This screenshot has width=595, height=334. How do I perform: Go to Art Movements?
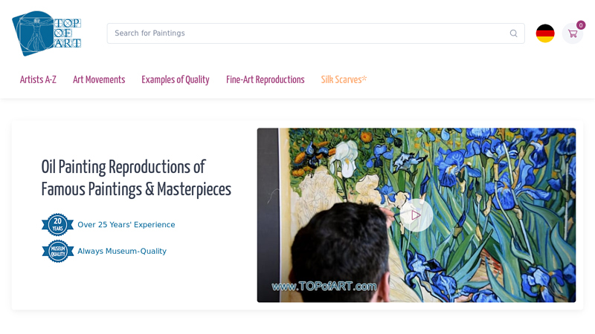pos(99,79)
